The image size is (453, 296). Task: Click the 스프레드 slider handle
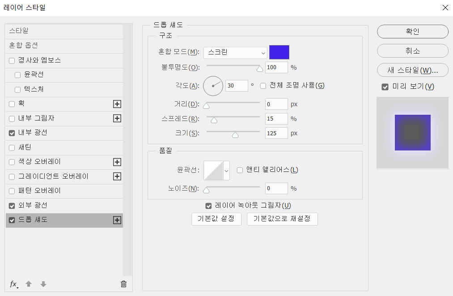pyautogui.click(x=214, y=120)
